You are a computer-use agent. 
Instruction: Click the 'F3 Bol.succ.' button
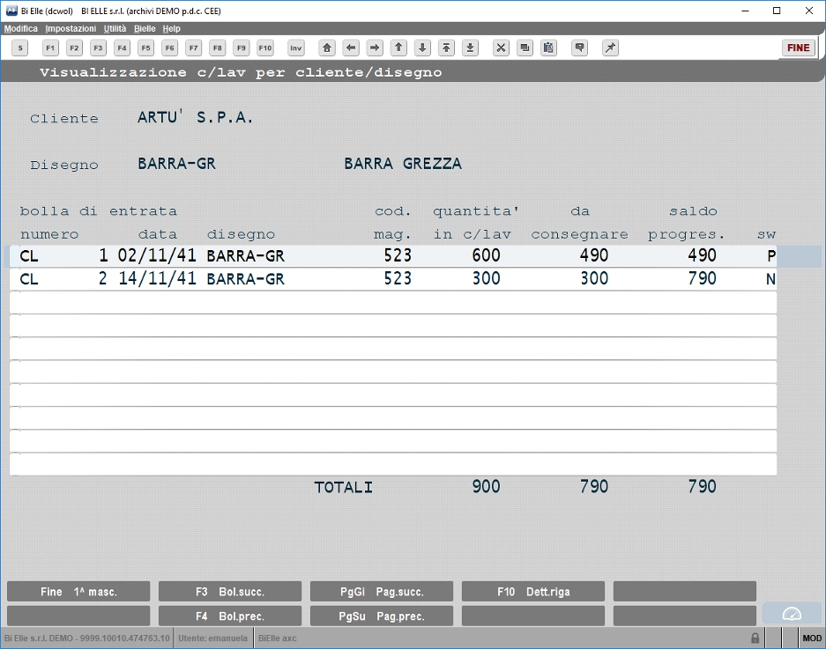230,592
